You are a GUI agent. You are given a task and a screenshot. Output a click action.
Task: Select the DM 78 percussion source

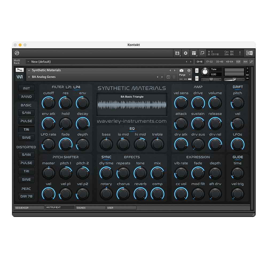coord(26,196)
